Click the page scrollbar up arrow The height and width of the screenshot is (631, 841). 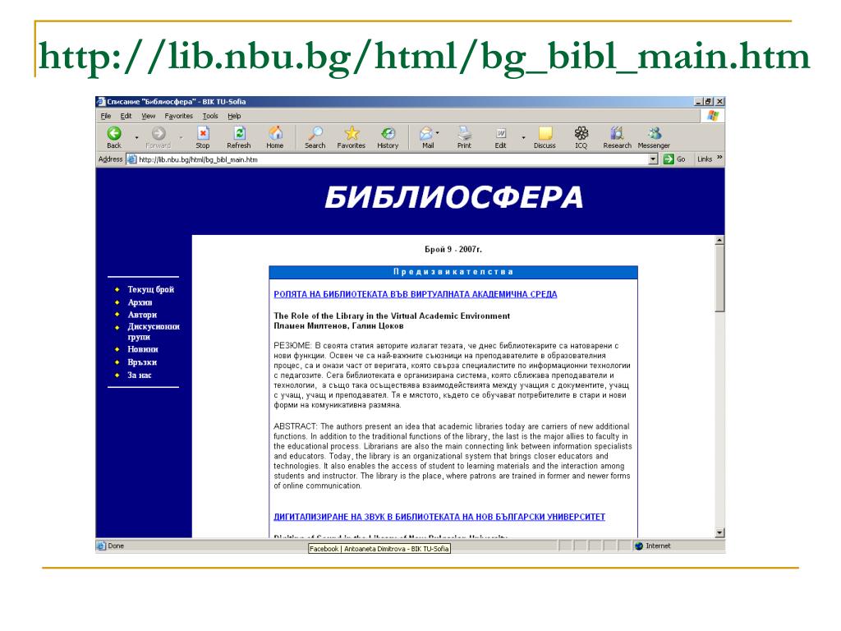(719, 241)
